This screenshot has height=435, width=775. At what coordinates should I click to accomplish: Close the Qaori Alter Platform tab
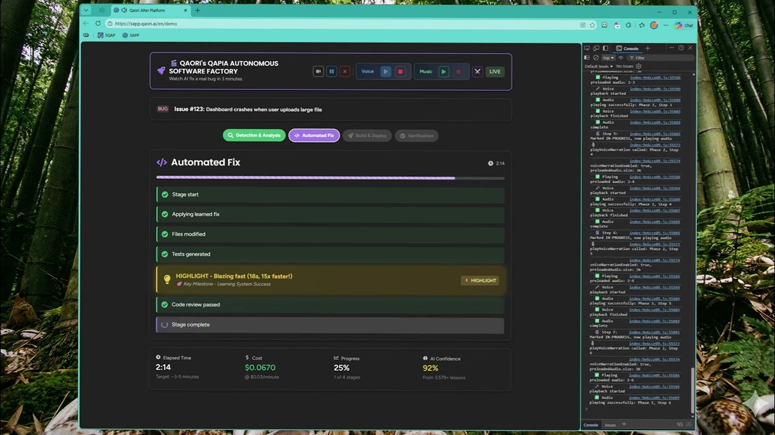point(186,10)
